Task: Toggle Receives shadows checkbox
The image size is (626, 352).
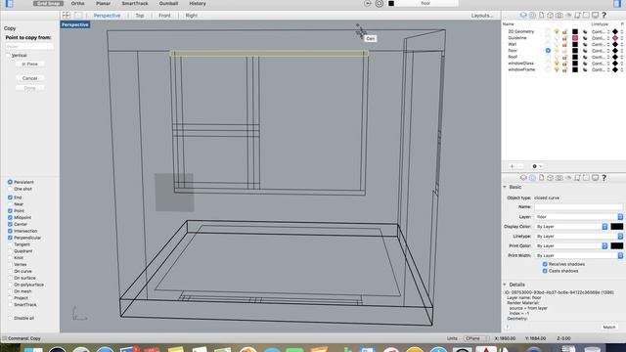Action: point(545,264)
